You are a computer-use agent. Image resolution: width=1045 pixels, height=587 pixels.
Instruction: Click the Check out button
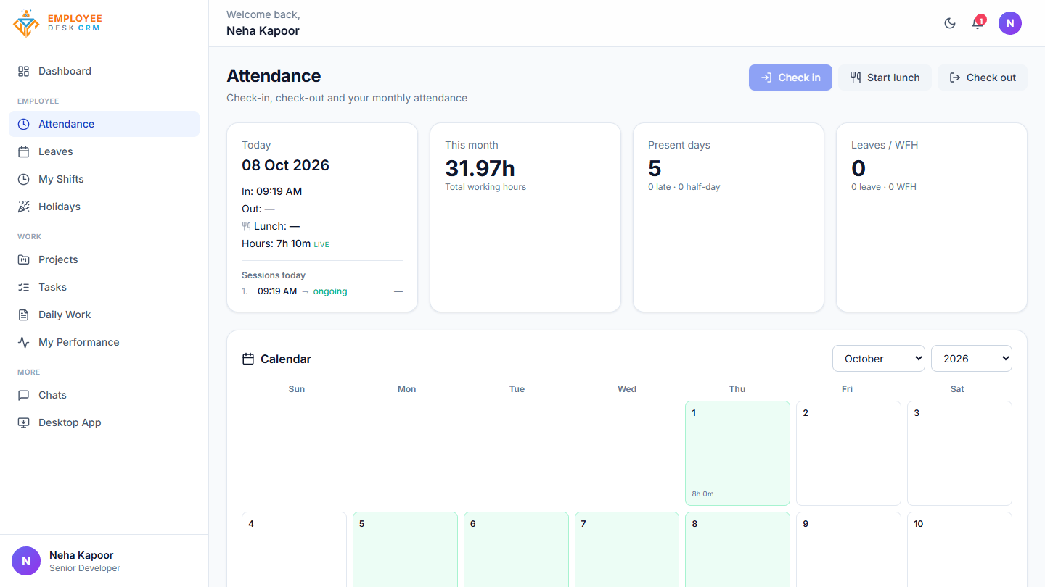point(983,78)
